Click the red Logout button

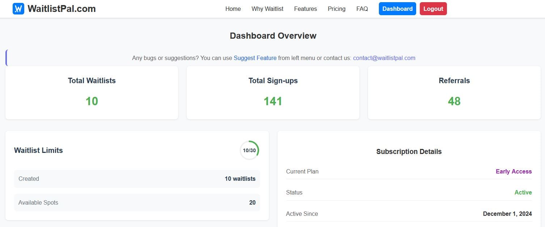click(433, 9)
